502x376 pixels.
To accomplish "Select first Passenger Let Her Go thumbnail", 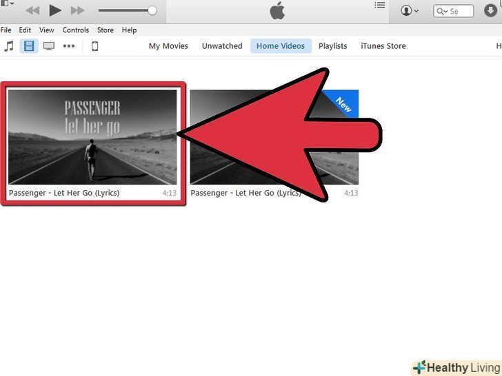I will 92,137.
